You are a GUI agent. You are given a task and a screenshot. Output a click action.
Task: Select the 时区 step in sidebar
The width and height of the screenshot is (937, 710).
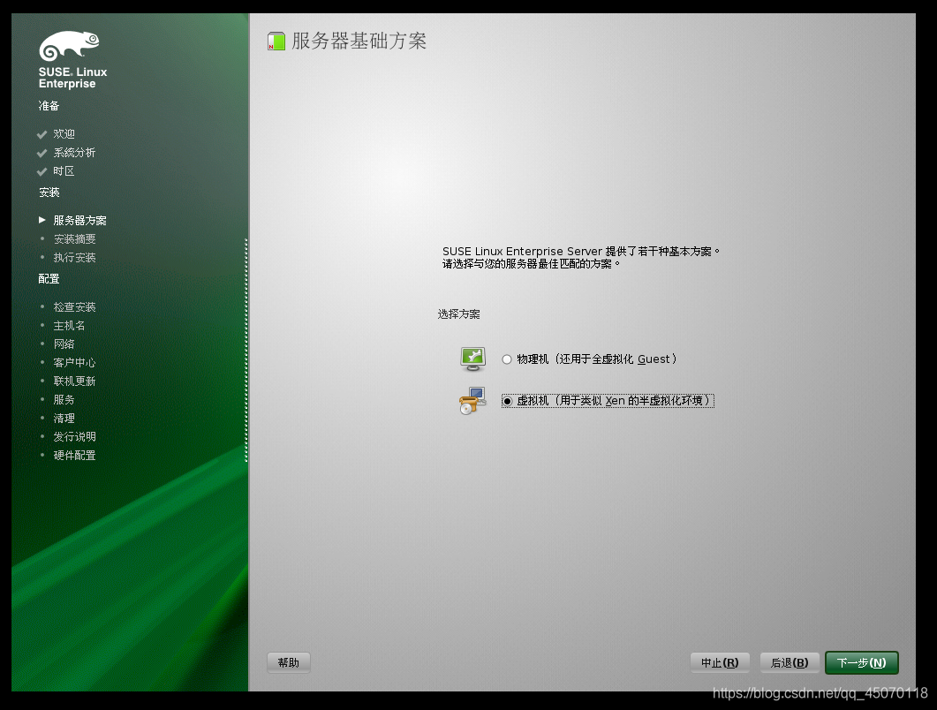pyautogui.click(x=64, y=171)
